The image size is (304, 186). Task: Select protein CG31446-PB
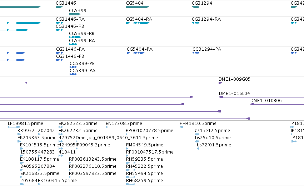point(70,56)
